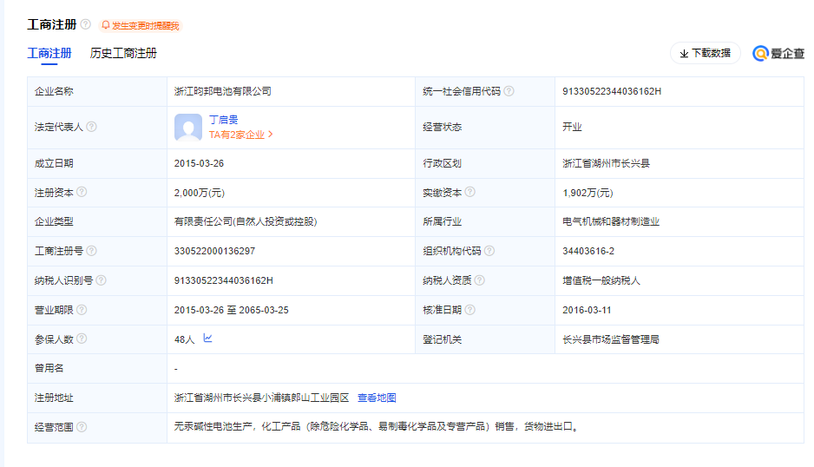Image resolution: width=814 pixels, height=467 pixels.
Task: Select registration number 330522000136297
Action: 214,252
